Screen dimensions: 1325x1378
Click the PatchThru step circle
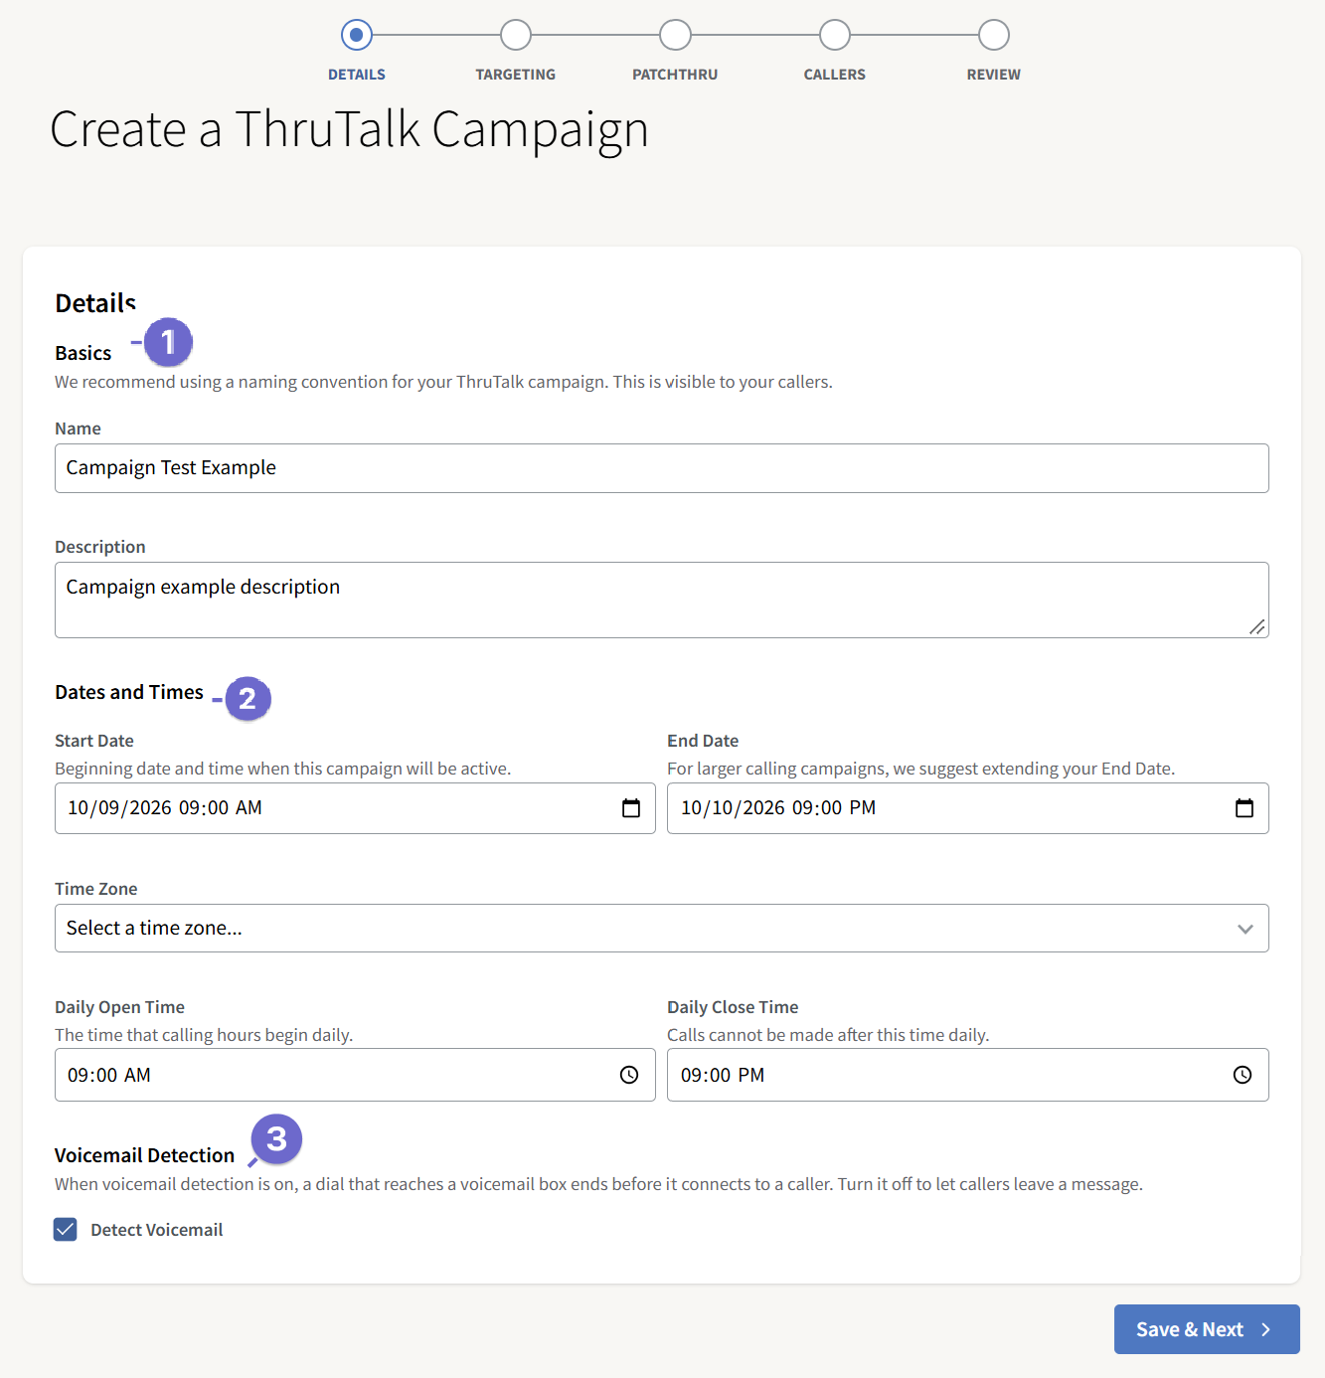pos(675,35)
